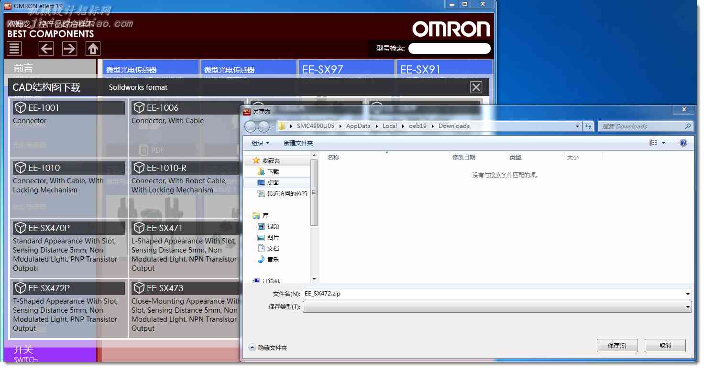Close the CAD结构图下载 overlay panel
This screenshot has width=704, height=369.
tap(476, 87)
